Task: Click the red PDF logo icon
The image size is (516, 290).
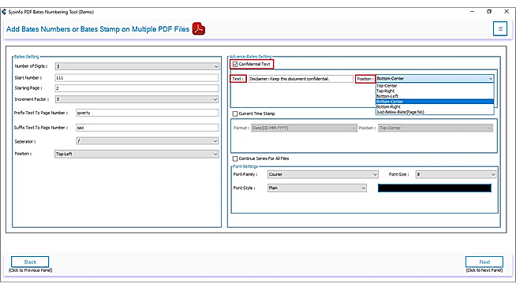Action: [x=199, y=29]
